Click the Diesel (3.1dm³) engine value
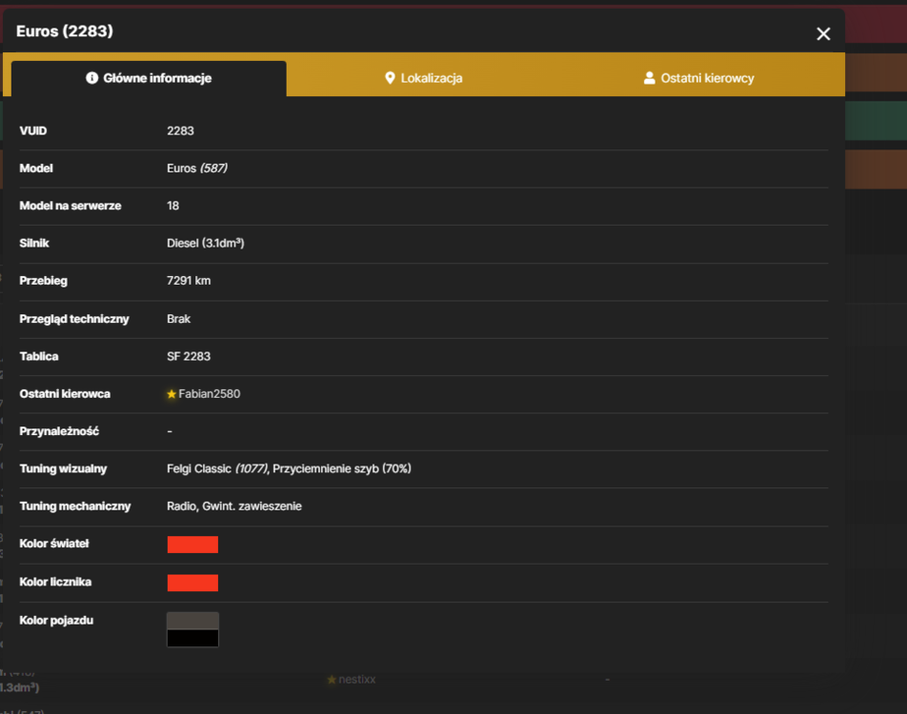 pyautogui.click(x=206, y=243)
